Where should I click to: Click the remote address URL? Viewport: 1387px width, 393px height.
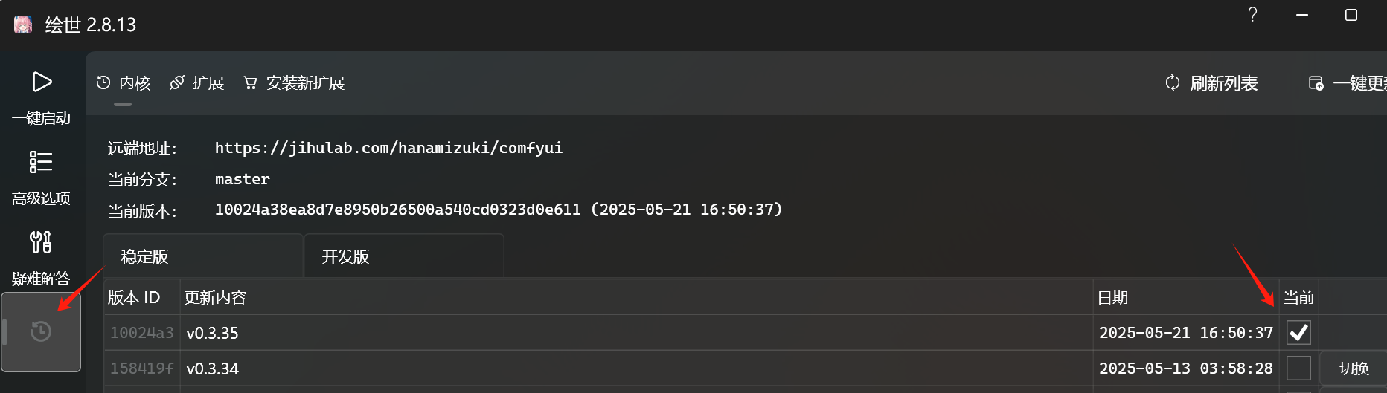point(388,148)
